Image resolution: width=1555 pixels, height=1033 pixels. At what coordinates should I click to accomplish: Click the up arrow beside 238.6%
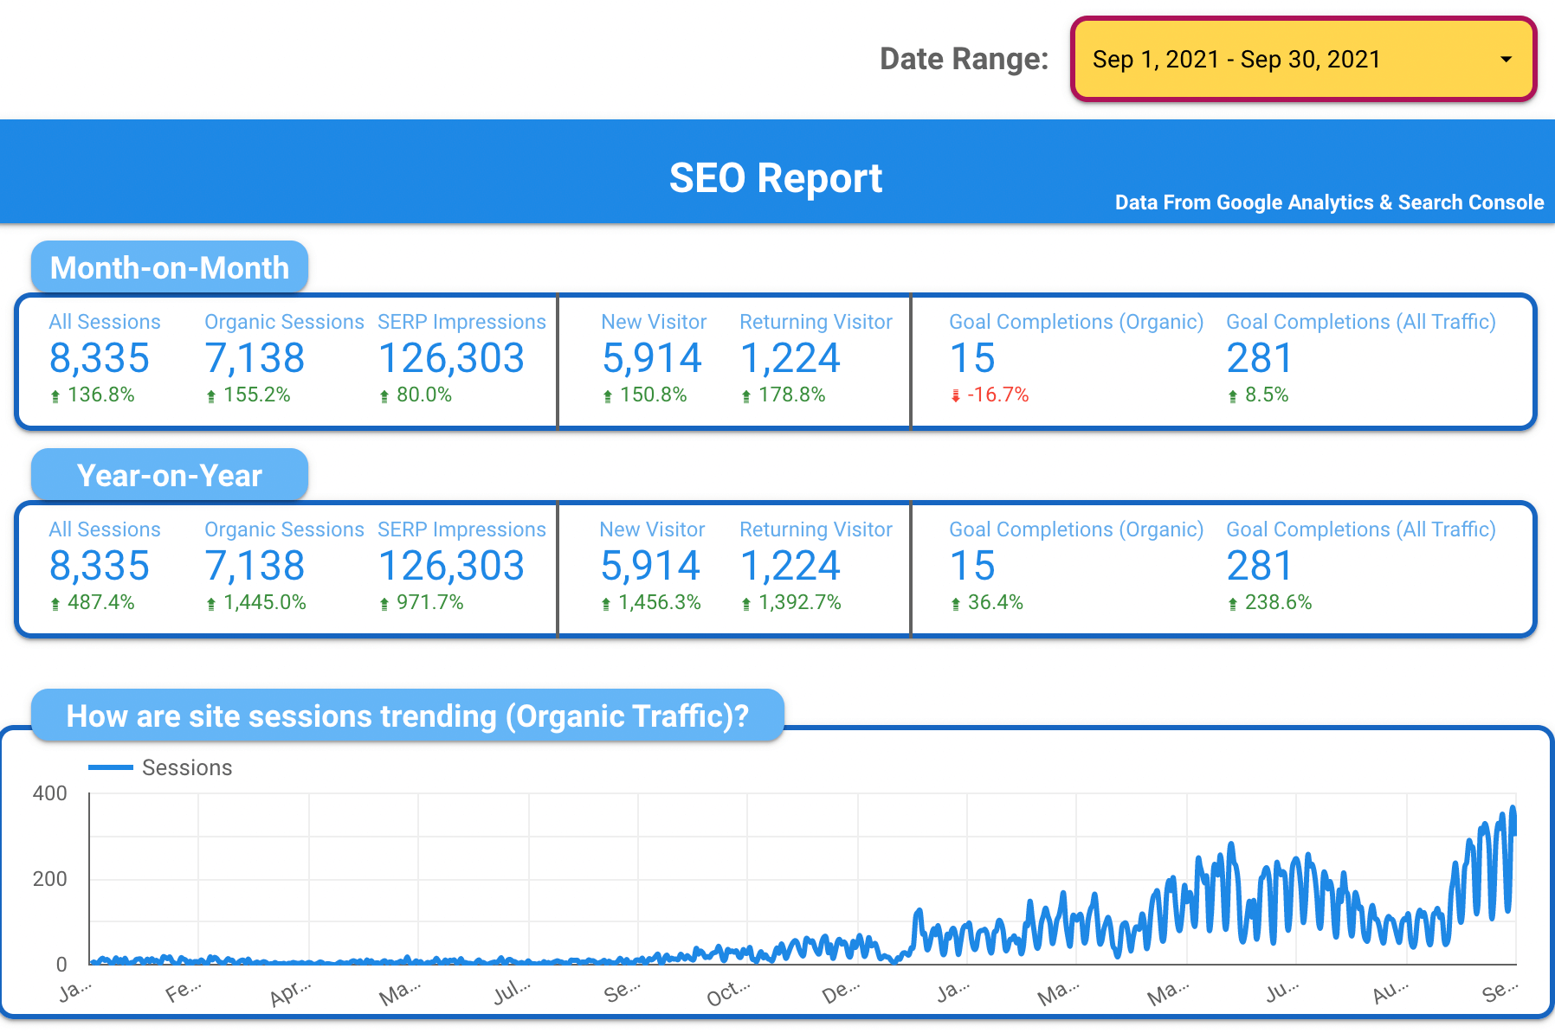(x=1233, y=604)
